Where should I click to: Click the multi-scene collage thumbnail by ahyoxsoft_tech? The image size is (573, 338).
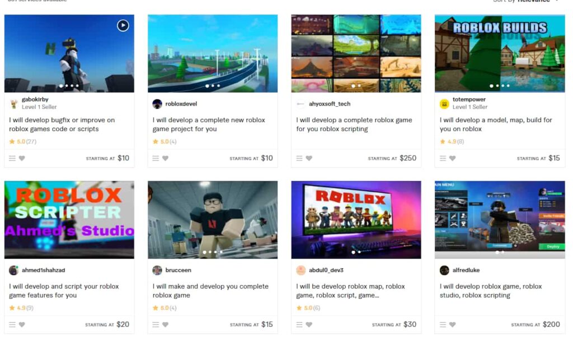point(356,53)
